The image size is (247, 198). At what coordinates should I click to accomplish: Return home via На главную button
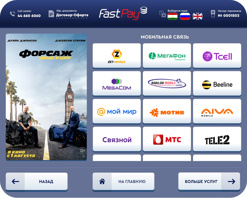pos(124,181)
